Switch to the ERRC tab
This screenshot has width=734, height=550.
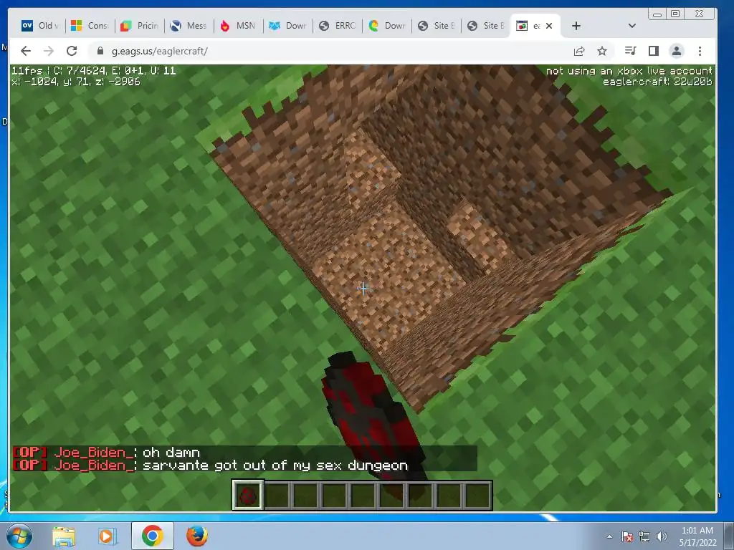(x=338, y=26)
